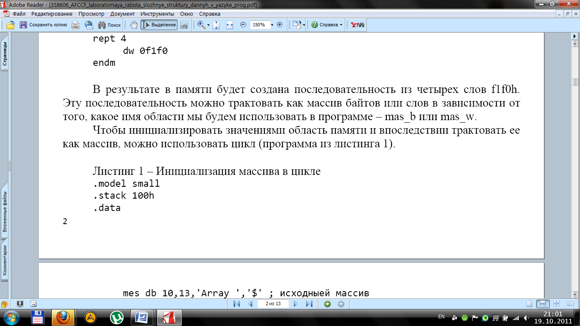Click Adobe Reader taskbar icon

(169, 317)
